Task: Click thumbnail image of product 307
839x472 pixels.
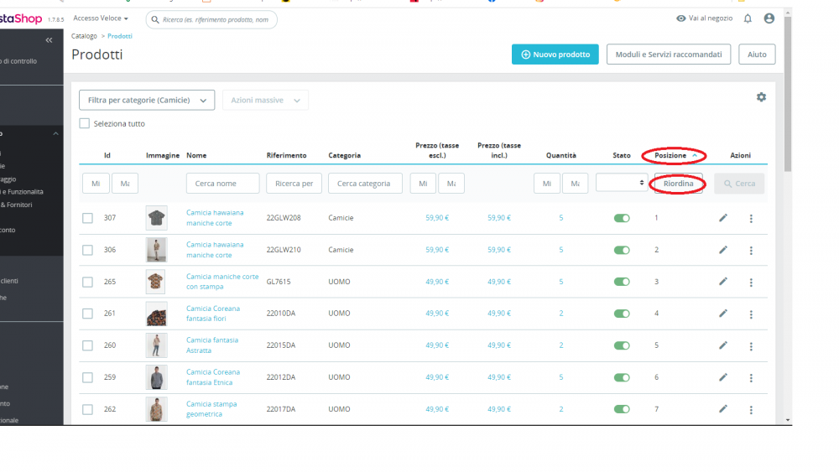Action: (156, 218)
